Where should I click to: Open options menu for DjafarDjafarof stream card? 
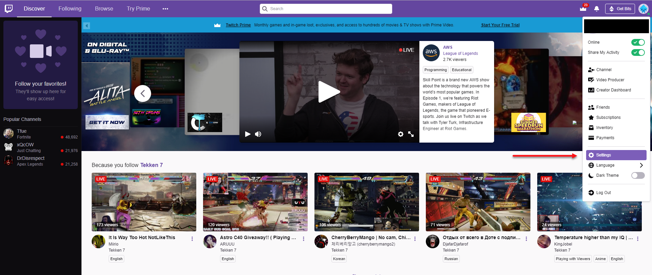tap(526, 239)
